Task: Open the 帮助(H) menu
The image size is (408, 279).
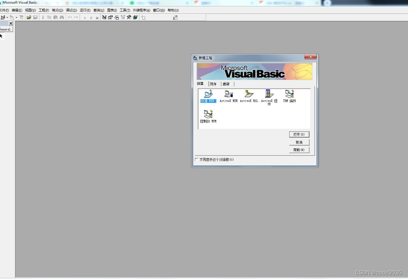Action: (x=173, y=10)
